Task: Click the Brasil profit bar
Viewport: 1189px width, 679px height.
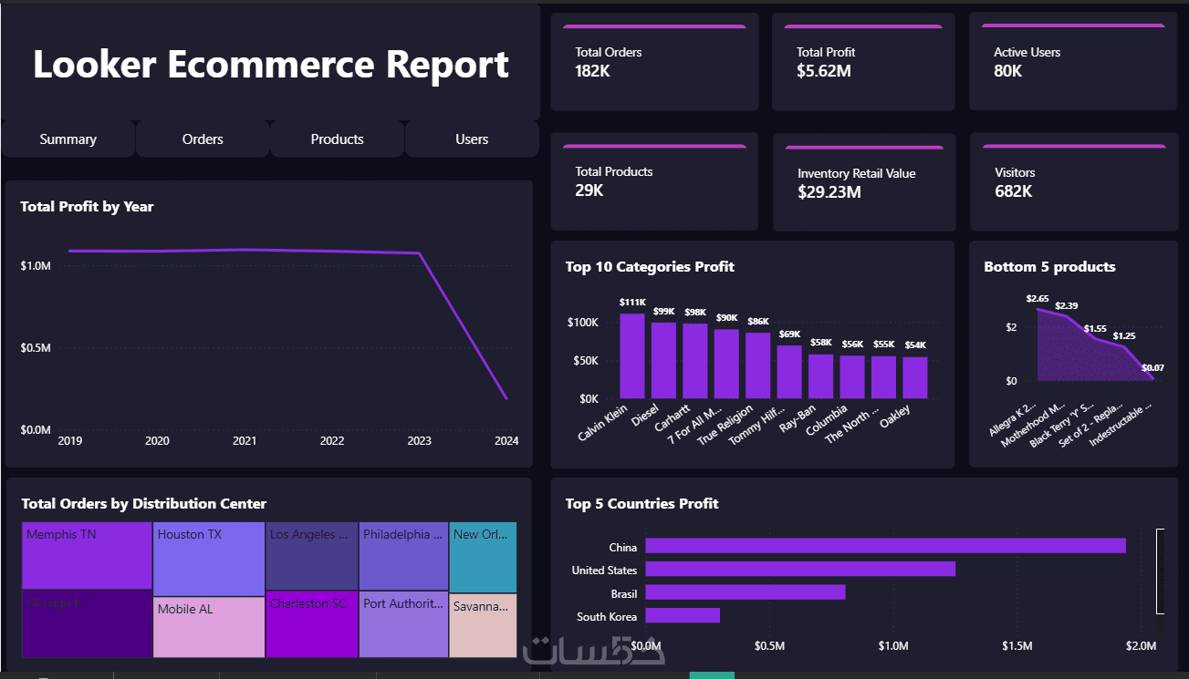Action: tap(746, 592)
